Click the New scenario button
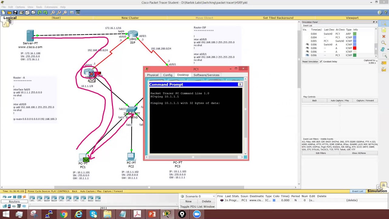Image resolution: width=389 pixels, height=219 pixels. 188,201
